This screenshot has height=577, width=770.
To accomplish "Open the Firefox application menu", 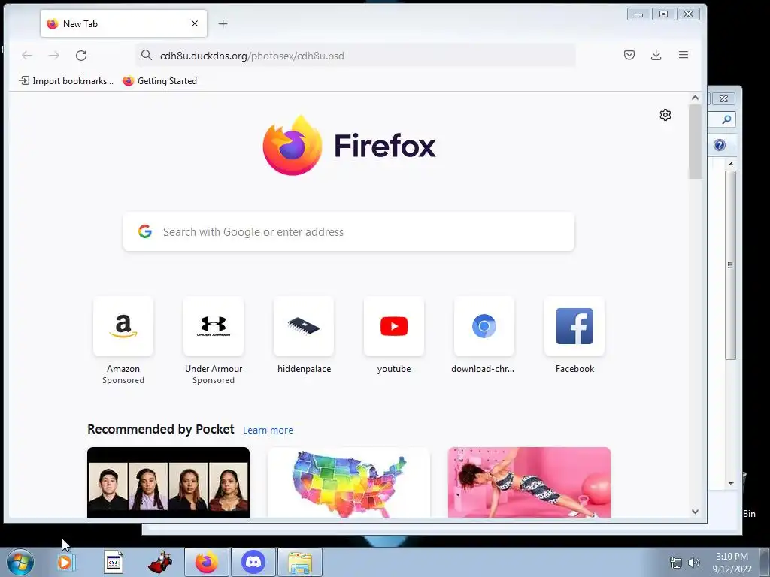I will pos(683,55).
